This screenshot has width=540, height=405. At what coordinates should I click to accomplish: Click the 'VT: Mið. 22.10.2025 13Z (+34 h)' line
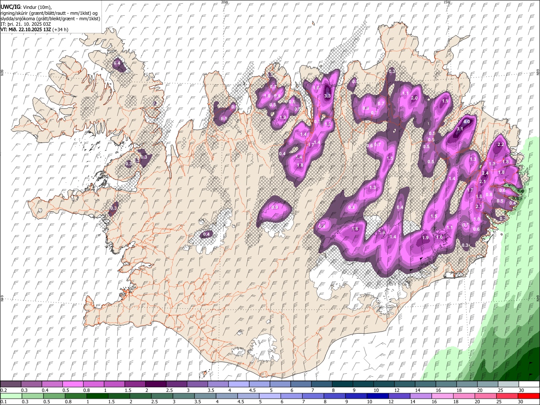(34, 30)
